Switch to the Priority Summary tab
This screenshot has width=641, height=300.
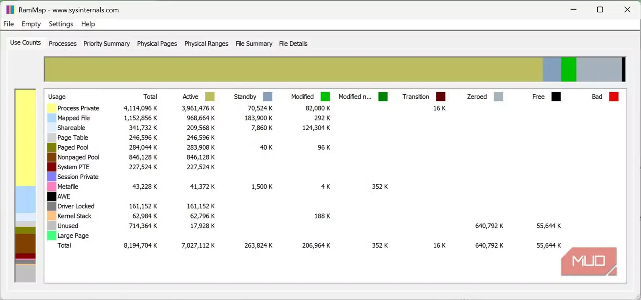click(107, 44)
